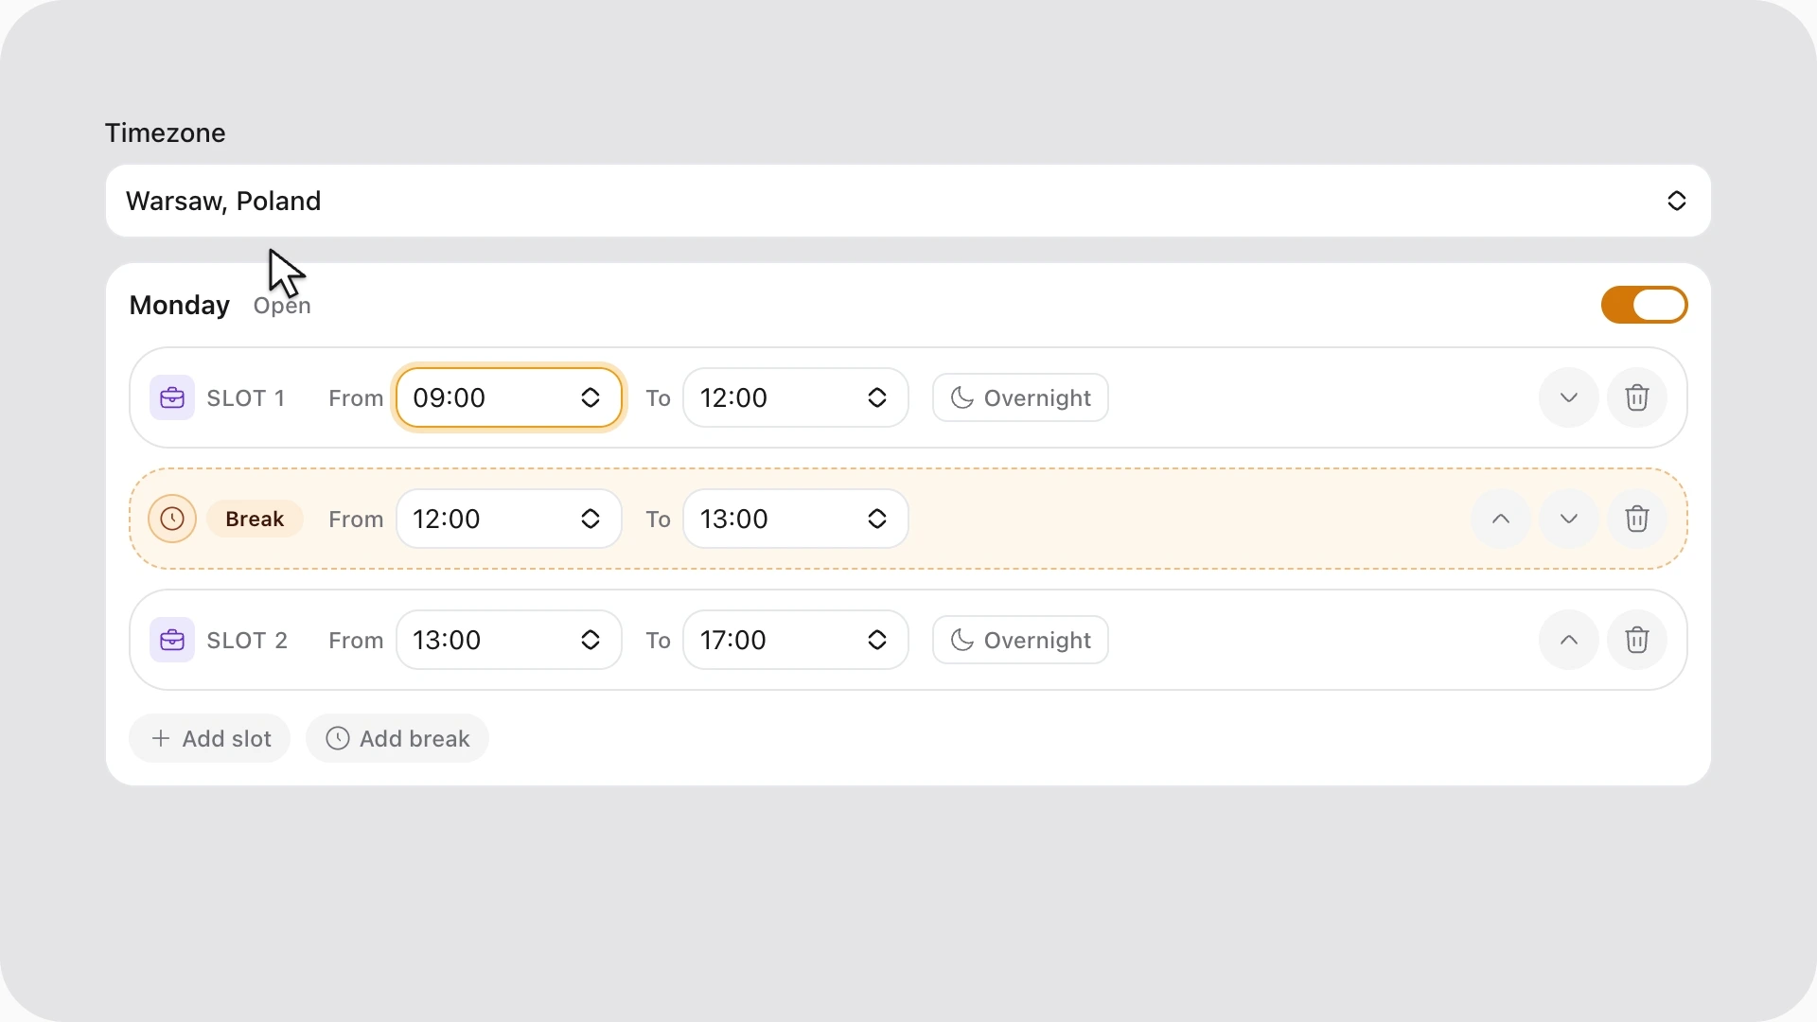Click the Break label badge
The width and height of the screenshot is (1817, 1022).
pos(255,519)
